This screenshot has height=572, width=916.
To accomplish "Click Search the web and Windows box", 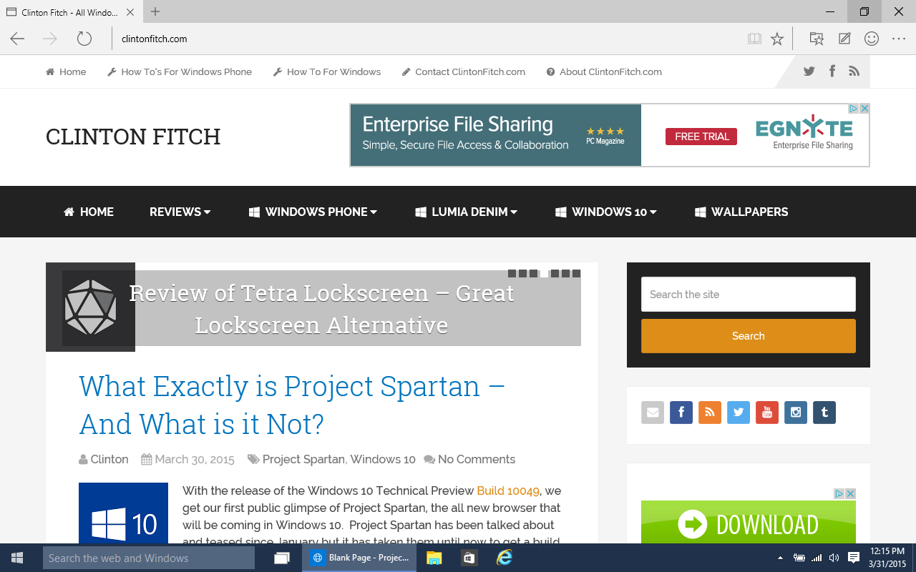I will tap(149, 558).
